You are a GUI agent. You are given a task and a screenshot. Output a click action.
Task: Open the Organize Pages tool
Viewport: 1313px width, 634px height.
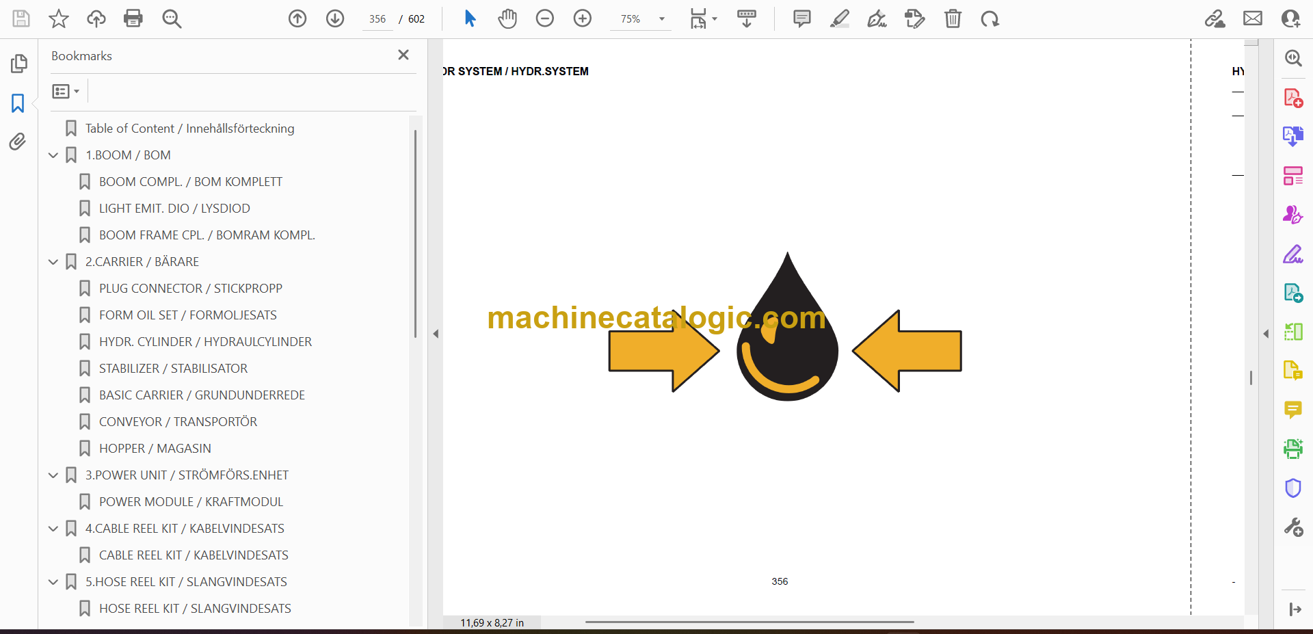[x=1293, y=176]
